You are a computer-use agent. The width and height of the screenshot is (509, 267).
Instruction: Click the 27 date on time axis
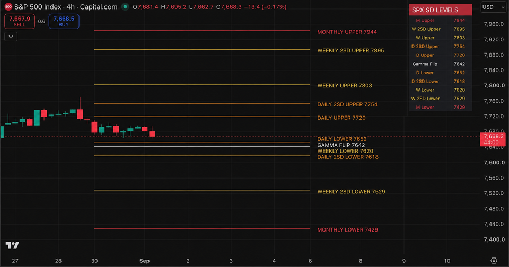click(x=15, y=261)
